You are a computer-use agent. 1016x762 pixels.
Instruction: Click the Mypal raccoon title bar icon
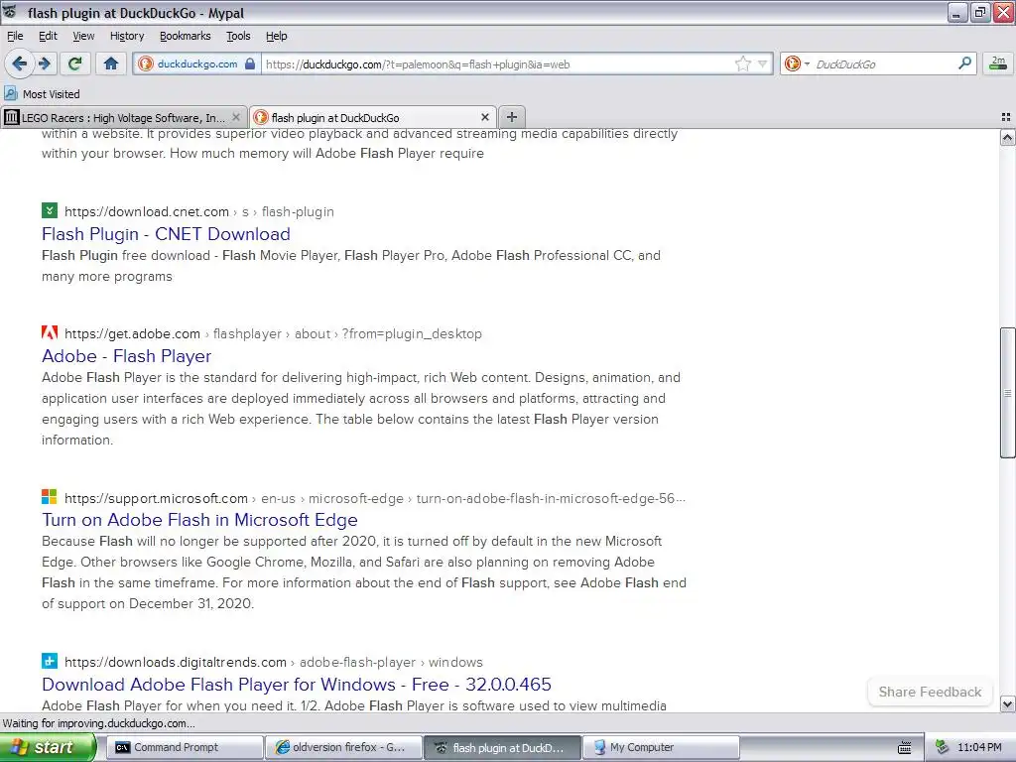point(10,12)
